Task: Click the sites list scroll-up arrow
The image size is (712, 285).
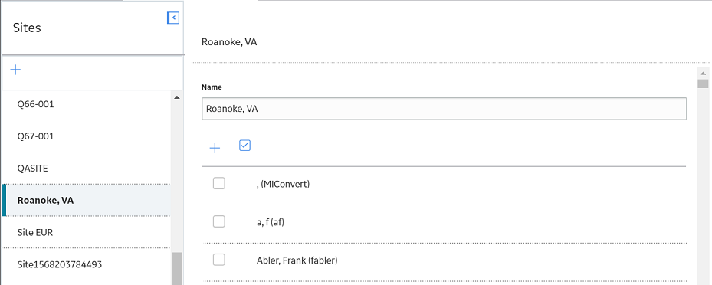Action: [x=177, y=97]
